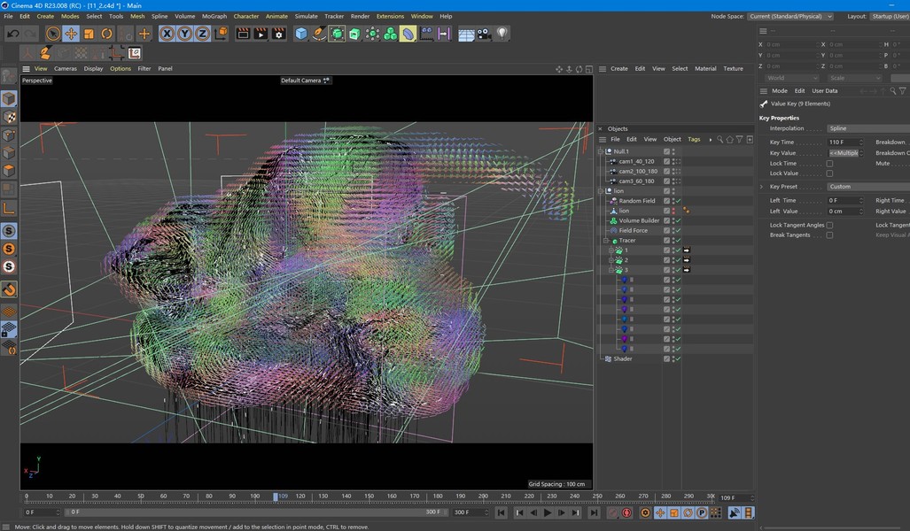910x531 pixels.
Task: Click the Undo arrow icon
Action: pyautogui.click(x=12, y=34)
